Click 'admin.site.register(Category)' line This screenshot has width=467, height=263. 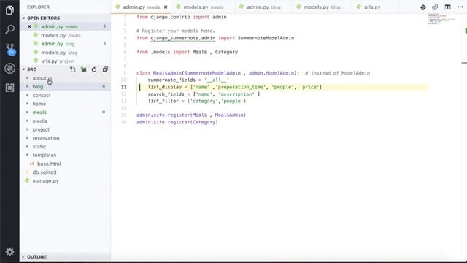coord(177,122)
